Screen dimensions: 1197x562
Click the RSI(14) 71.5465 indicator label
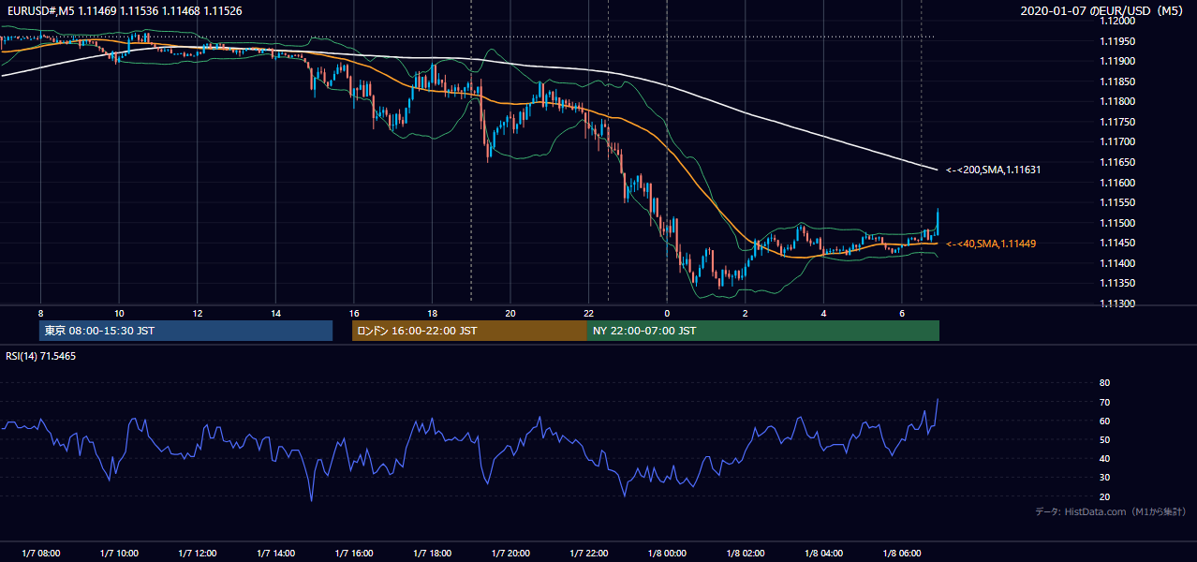[x=41, y=355]
